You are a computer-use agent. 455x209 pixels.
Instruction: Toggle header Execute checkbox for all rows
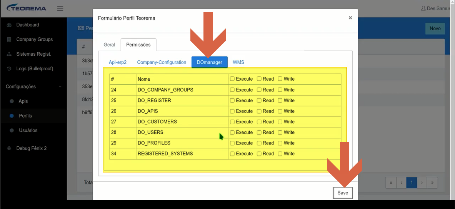[232, 79]
